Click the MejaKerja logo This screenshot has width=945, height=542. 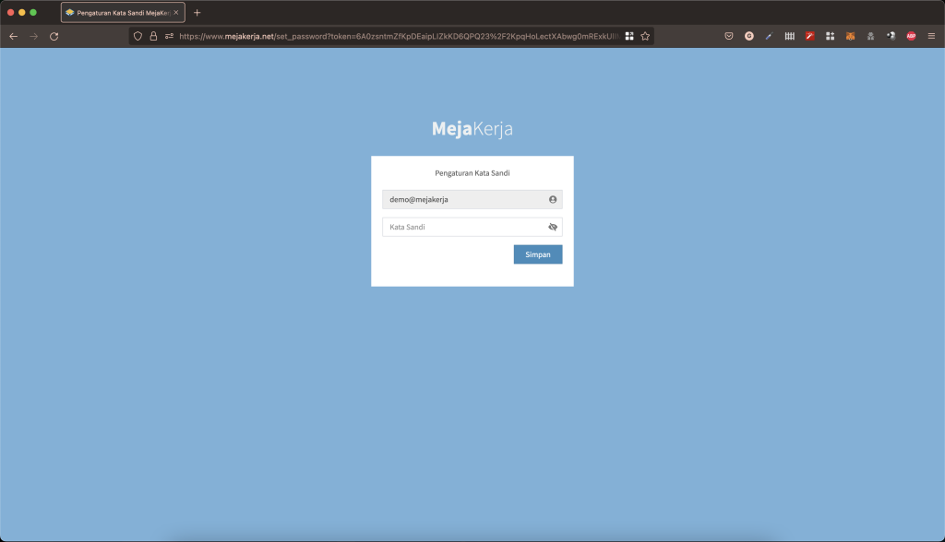[472, 128]
